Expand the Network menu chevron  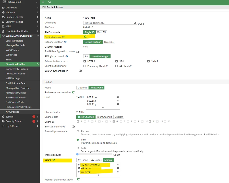(x=38, y=12)
